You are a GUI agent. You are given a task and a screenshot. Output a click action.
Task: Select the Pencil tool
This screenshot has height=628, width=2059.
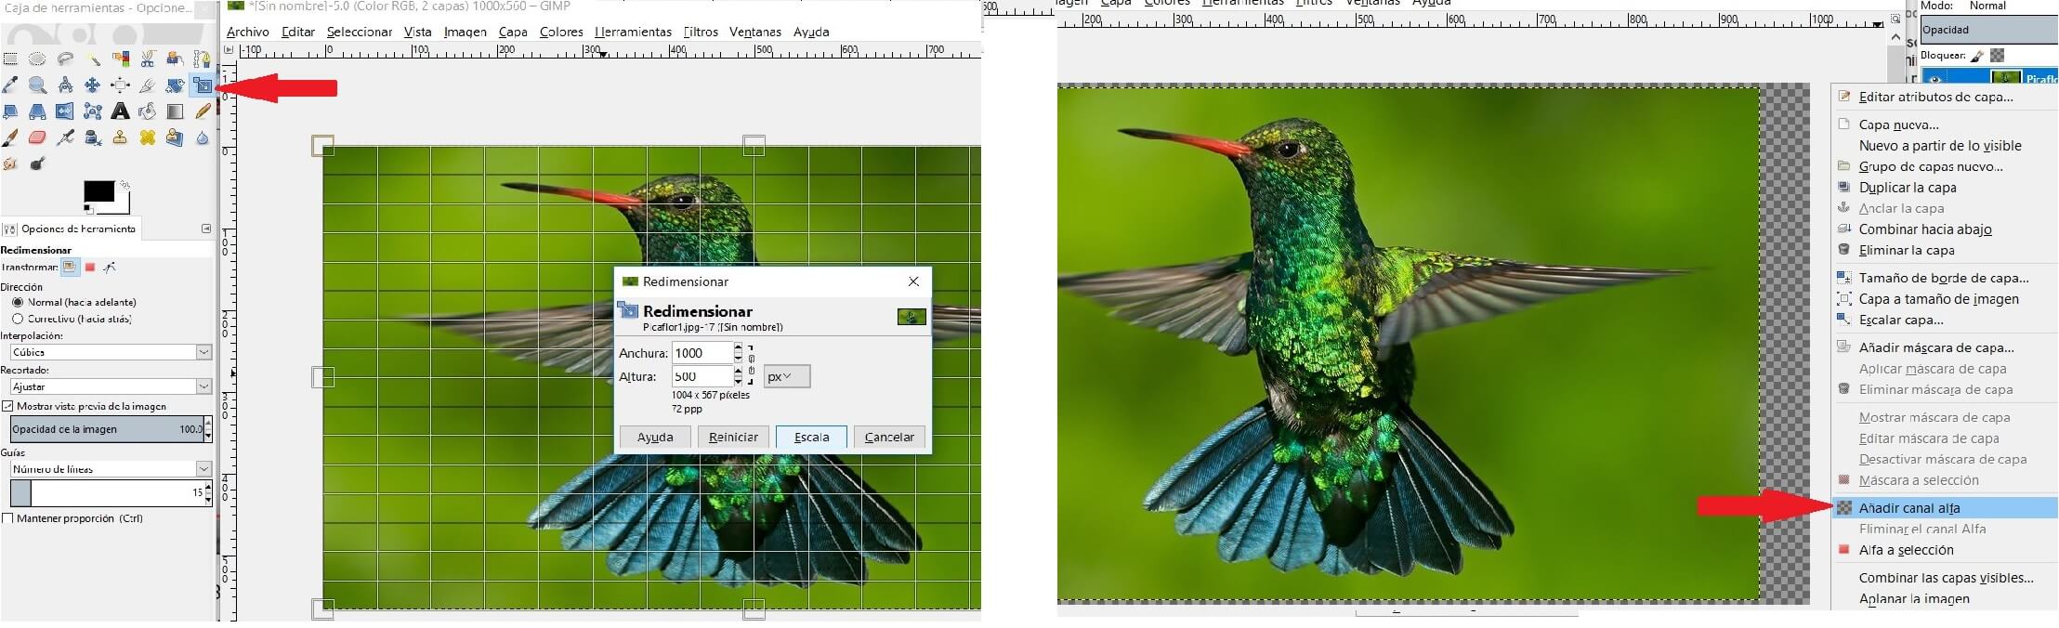click(x=203, y=111)
